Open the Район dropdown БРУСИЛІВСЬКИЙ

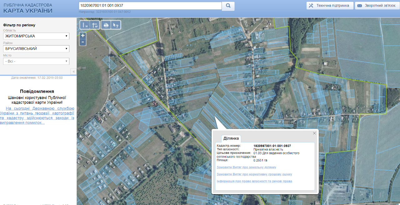[x=36, y=49]
